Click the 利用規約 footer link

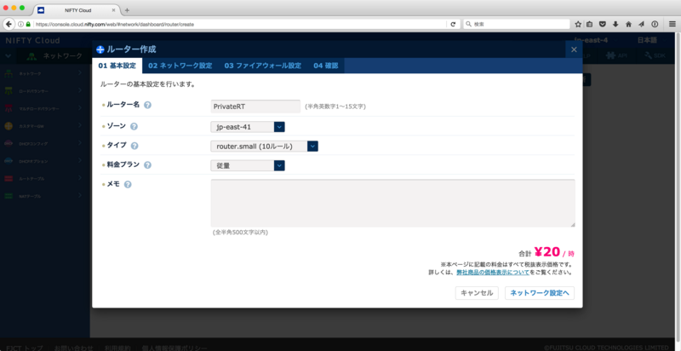[x=117, y=348]
